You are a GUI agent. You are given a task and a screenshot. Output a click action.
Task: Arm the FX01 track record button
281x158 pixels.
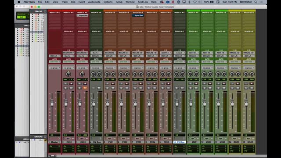pyautogui.click(x=113, y=84)
